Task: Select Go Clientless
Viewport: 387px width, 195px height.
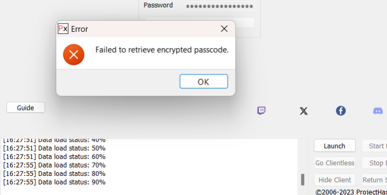Action: point(334,163)
